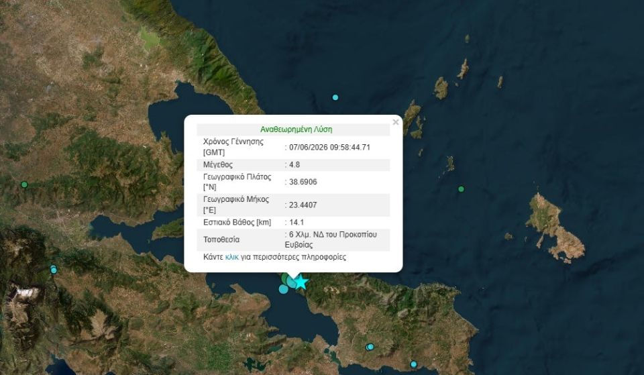Click the 'Γεωγραφικό Μήκος [°E]' label
The width and height of the screenshot is (644, 375).
(x=235, y=205)
